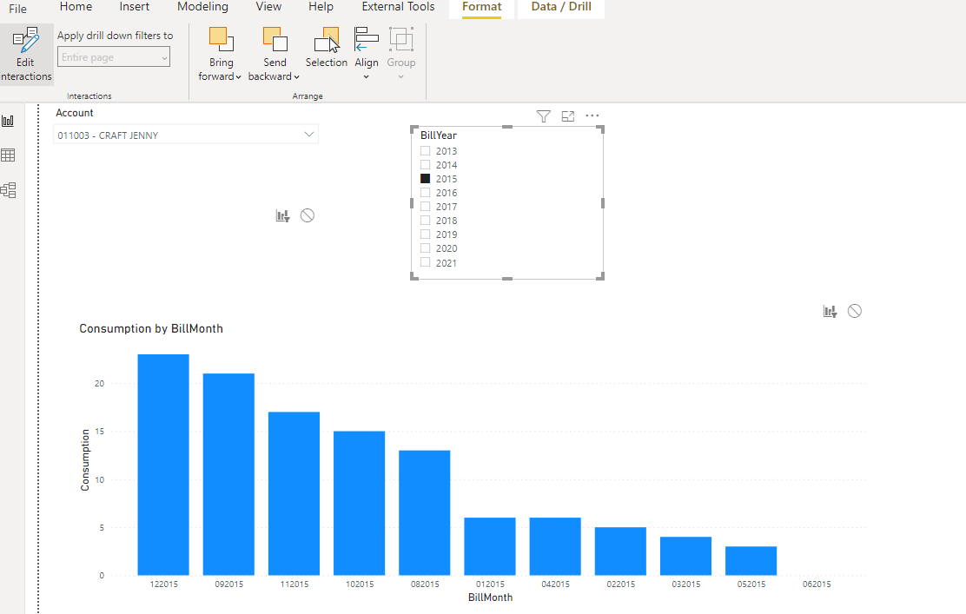Click focus mode icon above BillYear slicer
The width and height of the screenshot is (966, 614).
[x=568, y=116]
